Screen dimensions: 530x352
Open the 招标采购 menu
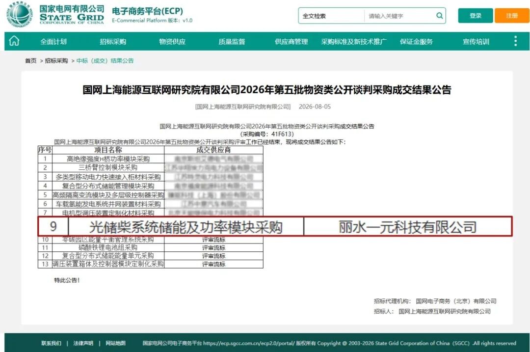point(113,42)
